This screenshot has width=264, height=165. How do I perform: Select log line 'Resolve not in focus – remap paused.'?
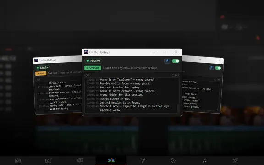coord(126,83)
